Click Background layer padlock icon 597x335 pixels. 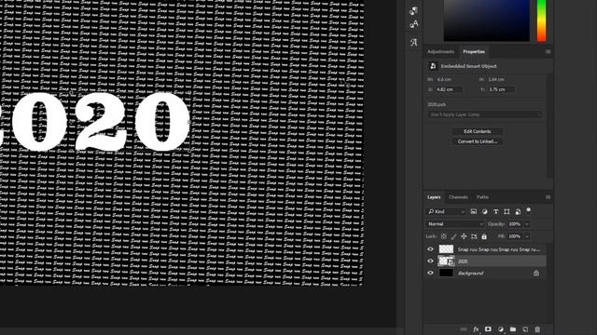[536, 273]
